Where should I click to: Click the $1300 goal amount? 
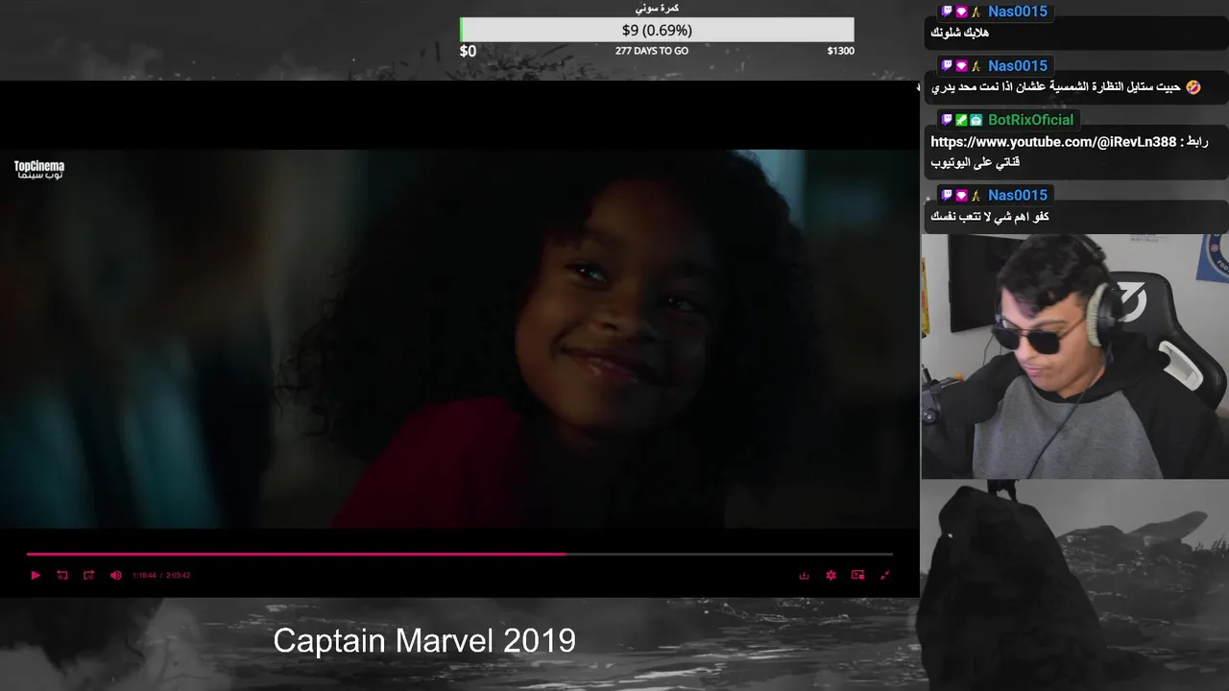840,51
